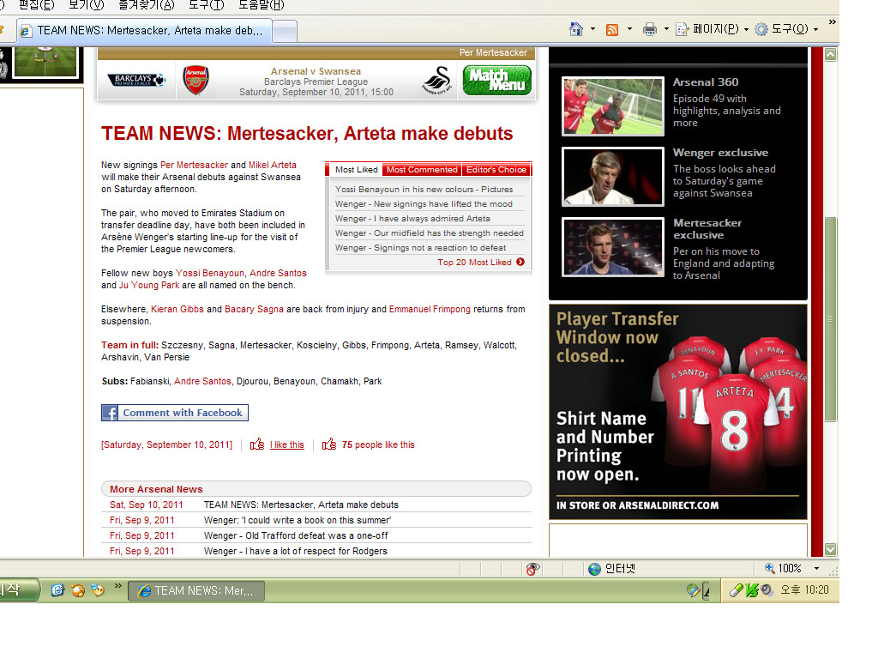This screenshot has width=878, height=659.
Task: Open Wenger New signings lifted the mood
Action: (424, 204)
